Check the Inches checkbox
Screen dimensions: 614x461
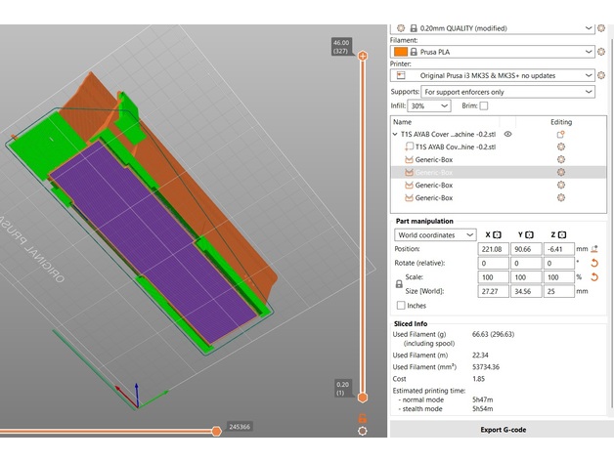401,306
